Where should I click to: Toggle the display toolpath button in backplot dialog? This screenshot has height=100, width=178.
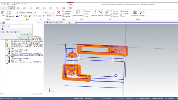pyautogui.click(x=2, y=32)
